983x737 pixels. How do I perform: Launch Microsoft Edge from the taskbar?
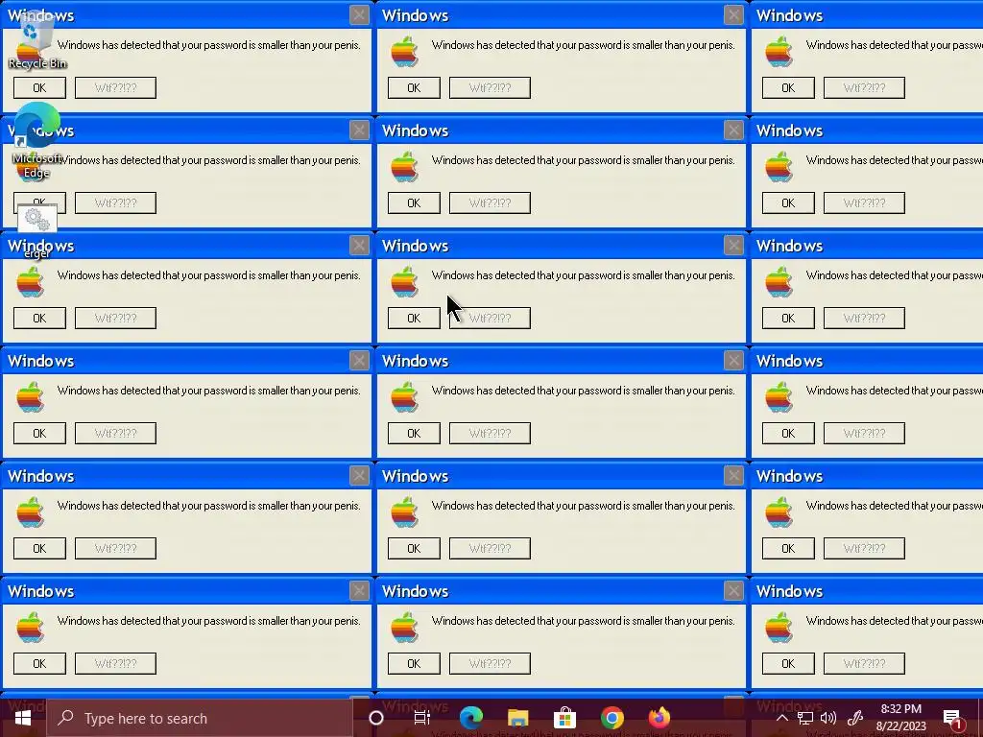(x=470, y=718)
